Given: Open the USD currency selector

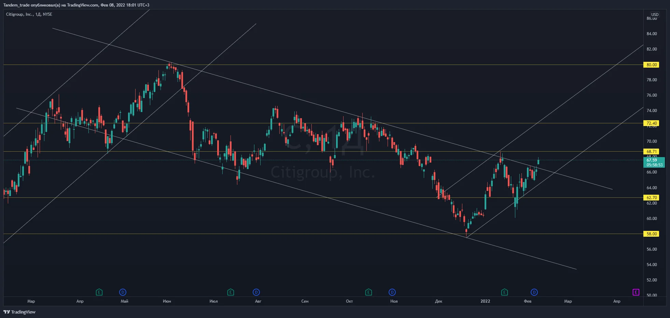Looking at the screenshot, I should pos(655,14).
